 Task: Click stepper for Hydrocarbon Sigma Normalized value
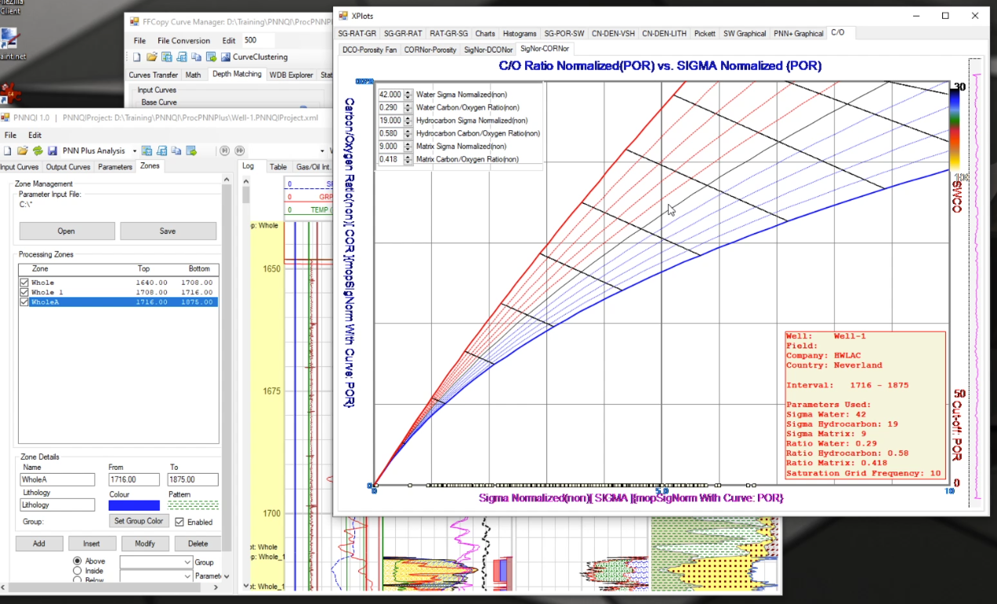(408, 121)
